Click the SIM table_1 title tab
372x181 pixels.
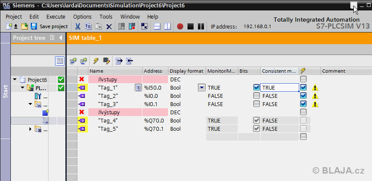[x=85, y=38]
